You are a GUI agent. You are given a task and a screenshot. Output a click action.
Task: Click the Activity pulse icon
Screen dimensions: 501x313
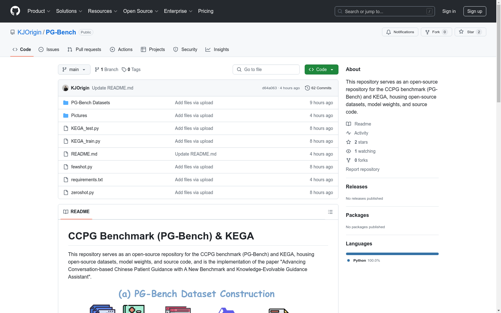point(349,133)
